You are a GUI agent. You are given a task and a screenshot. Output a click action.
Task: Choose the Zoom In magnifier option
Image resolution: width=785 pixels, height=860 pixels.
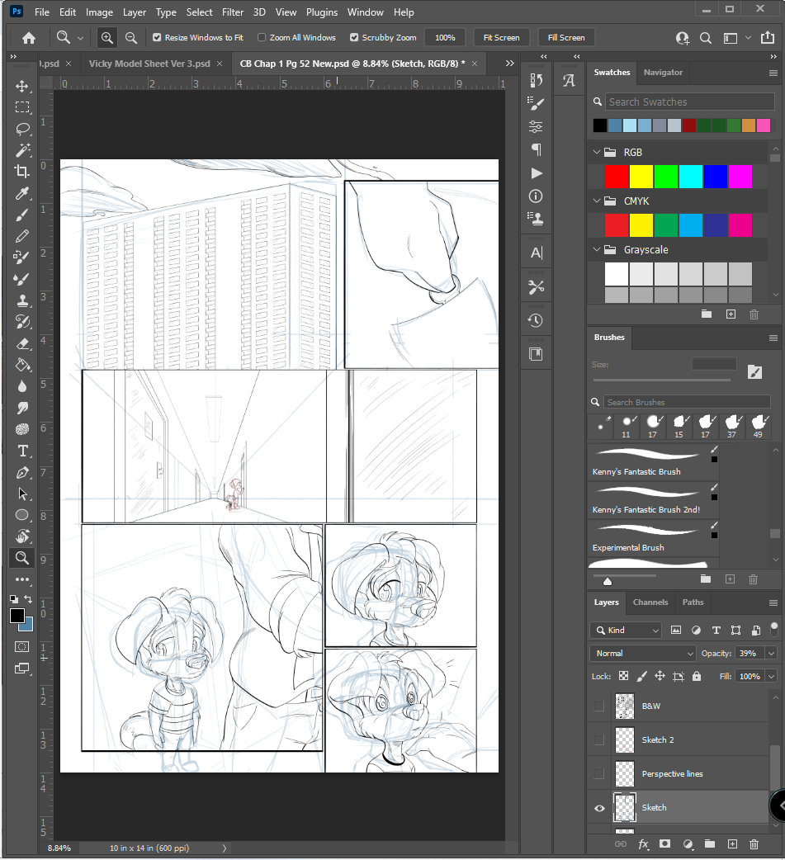click(107, 38)
